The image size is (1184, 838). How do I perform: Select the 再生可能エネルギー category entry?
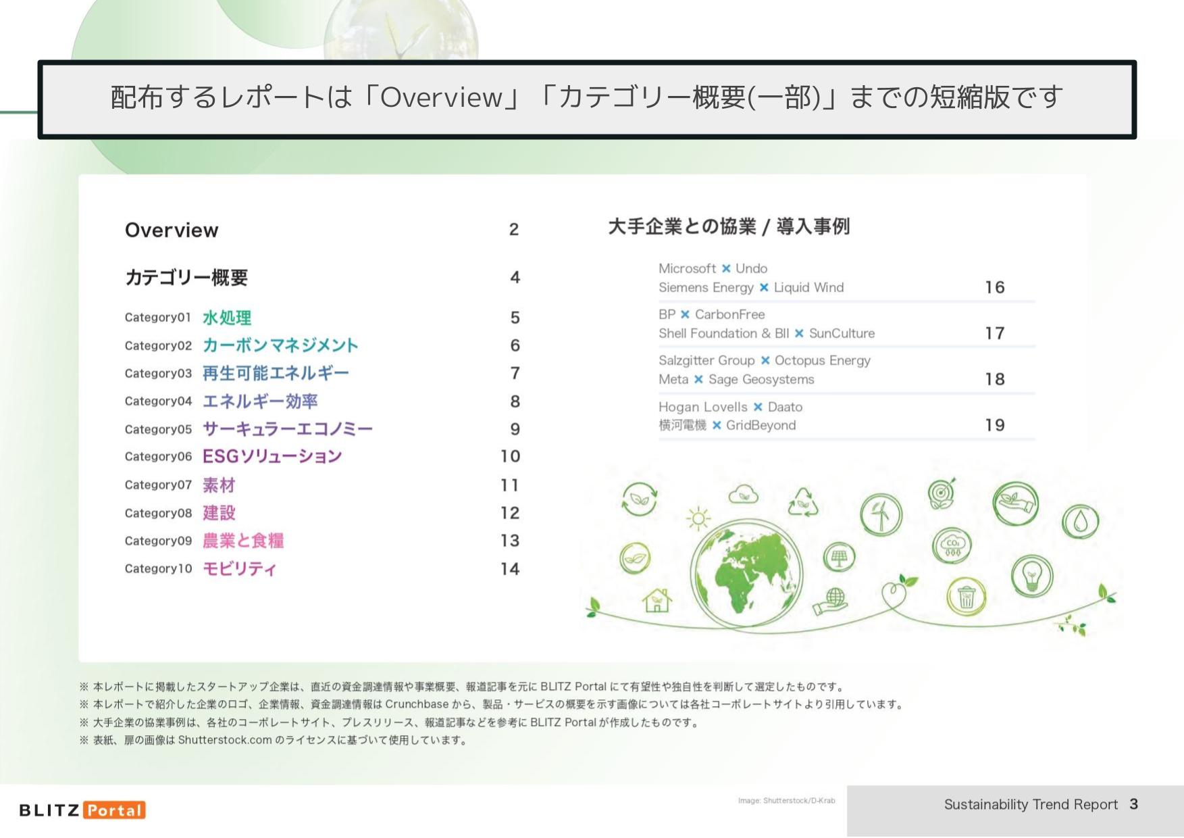click(x=276, y=373)
